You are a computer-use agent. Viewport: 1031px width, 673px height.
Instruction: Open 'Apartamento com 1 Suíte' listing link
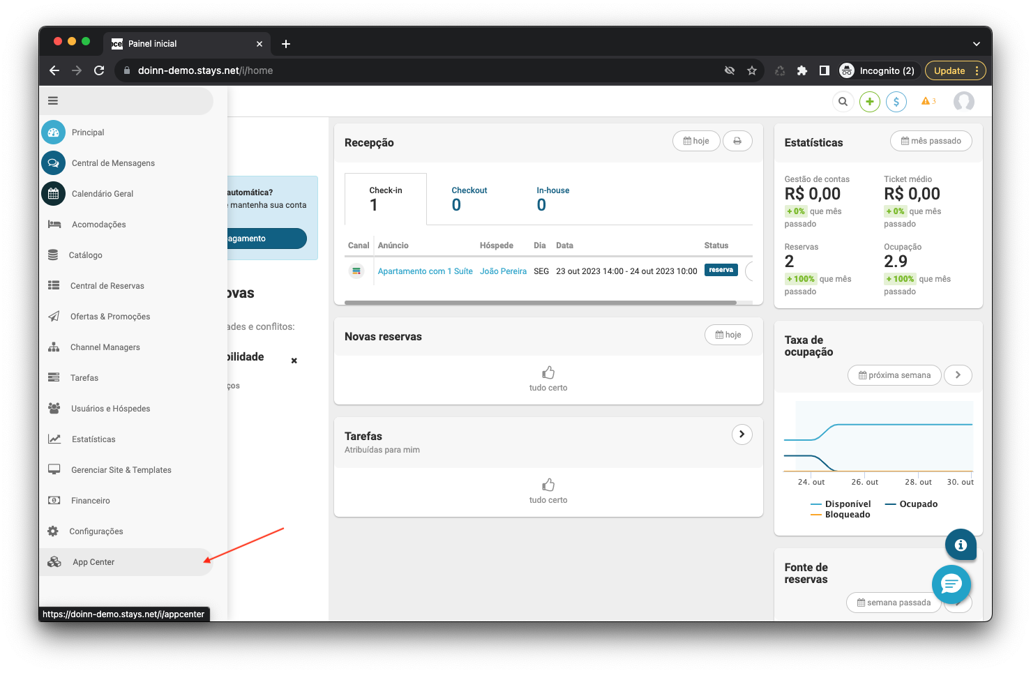coord(425,271)
